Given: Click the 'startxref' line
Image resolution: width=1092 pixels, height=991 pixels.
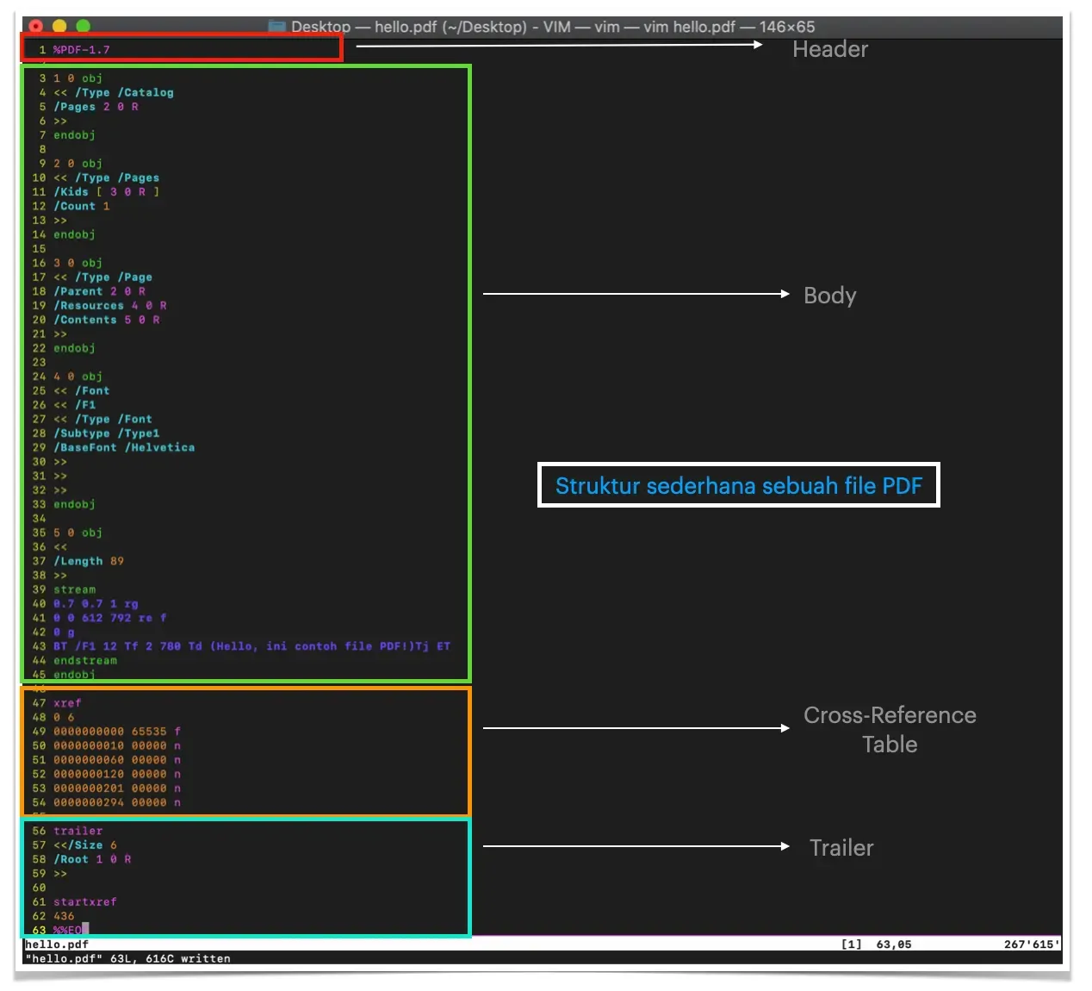Looking at the screenshot, I should click(84, 902).
